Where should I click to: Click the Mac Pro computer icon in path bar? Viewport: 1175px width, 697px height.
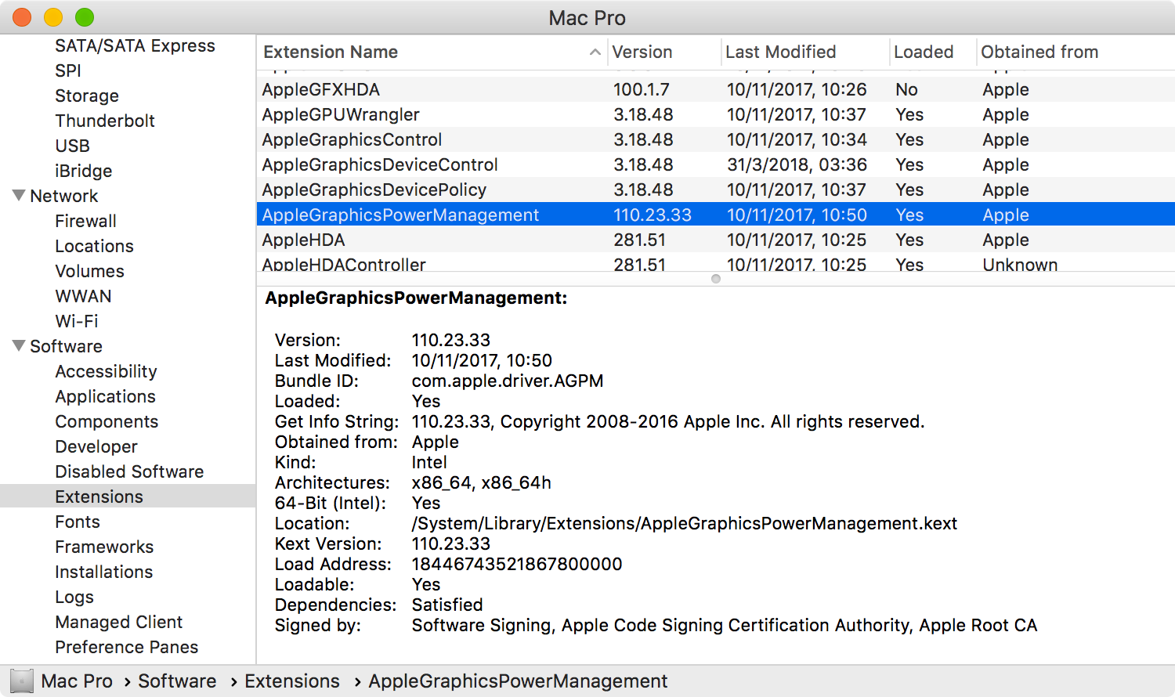pos(21,681)
